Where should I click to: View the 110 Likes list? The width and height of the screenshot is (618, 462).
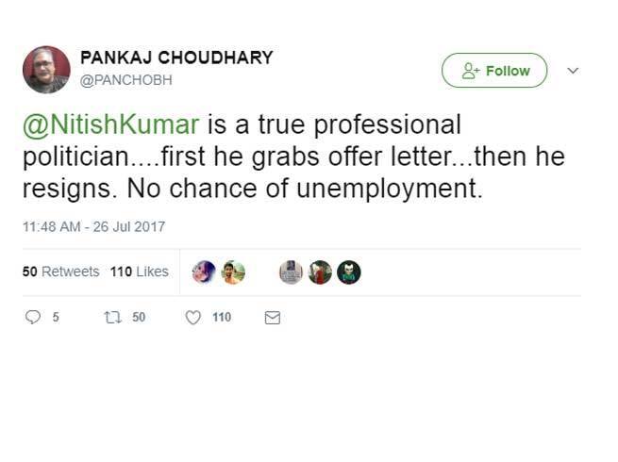[x=139, y=272]
